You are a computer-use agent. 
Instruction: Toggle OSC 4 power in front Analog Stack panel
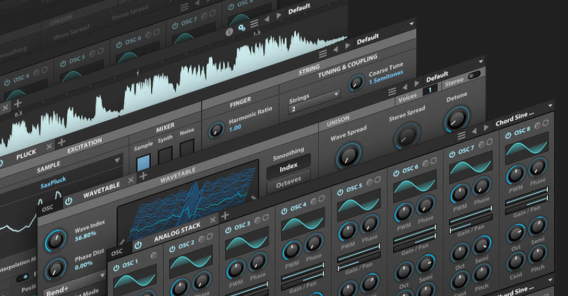coord(284,211)
